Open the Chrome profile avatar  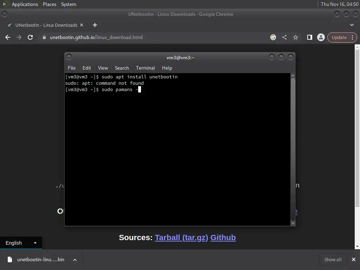(321, 37)
